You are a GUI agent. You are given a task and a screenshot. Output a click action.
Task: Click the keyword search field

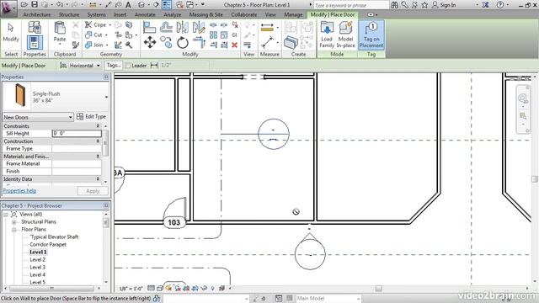pyautogui.click(x=351, y=5)
